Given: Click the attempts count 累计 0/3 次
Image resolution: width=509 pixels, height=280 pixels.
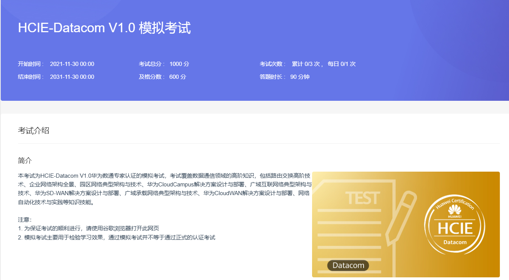Looking at the screenshot, I should (306, 64).
